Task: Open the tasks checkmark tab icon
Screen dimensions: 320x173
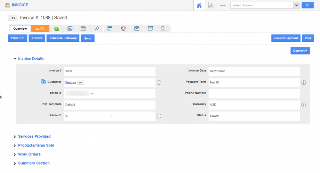Action: [110, 29]
